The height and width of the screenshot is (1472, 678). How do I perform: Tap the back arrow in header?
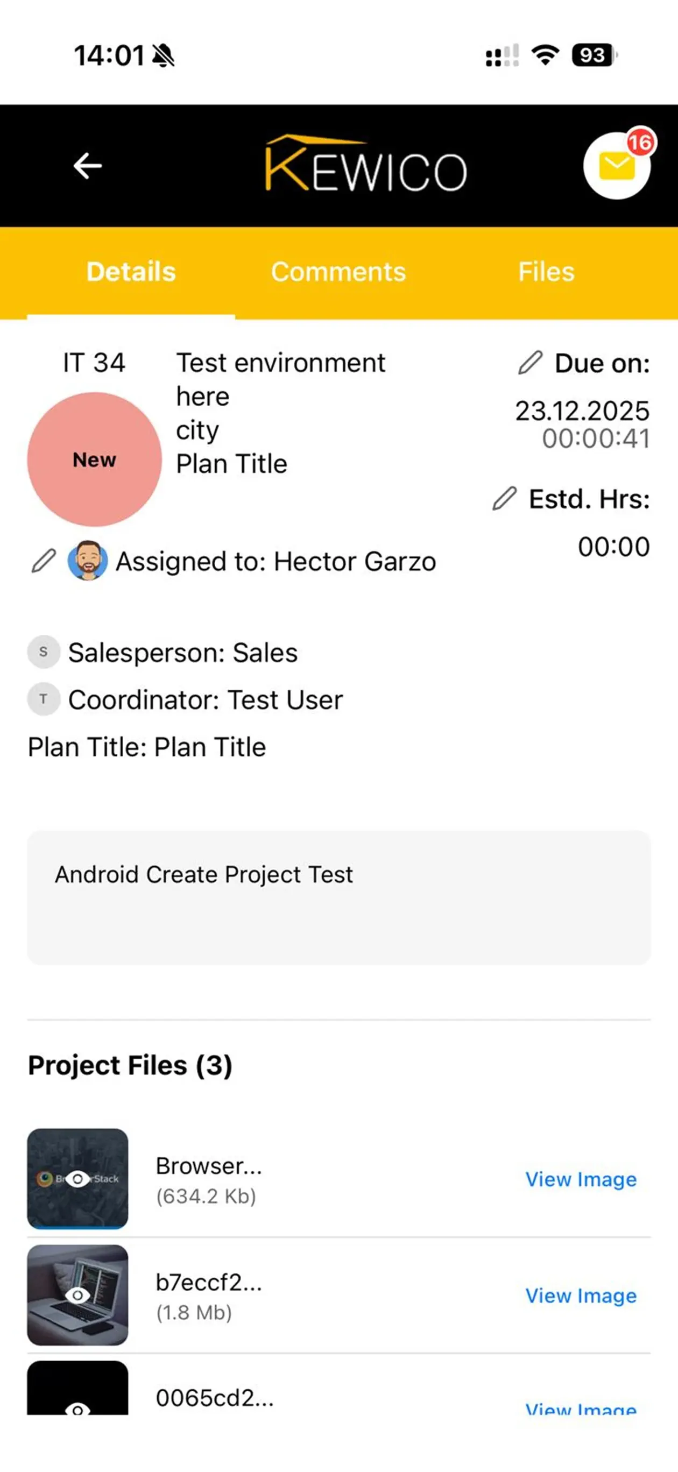pos(88,166)
